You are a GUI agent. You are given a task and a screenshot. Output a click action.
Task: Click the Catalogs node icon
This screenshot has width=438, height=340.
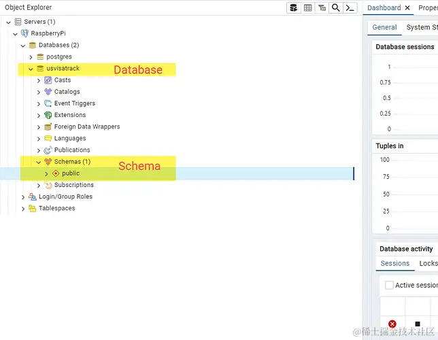(48, 92)
